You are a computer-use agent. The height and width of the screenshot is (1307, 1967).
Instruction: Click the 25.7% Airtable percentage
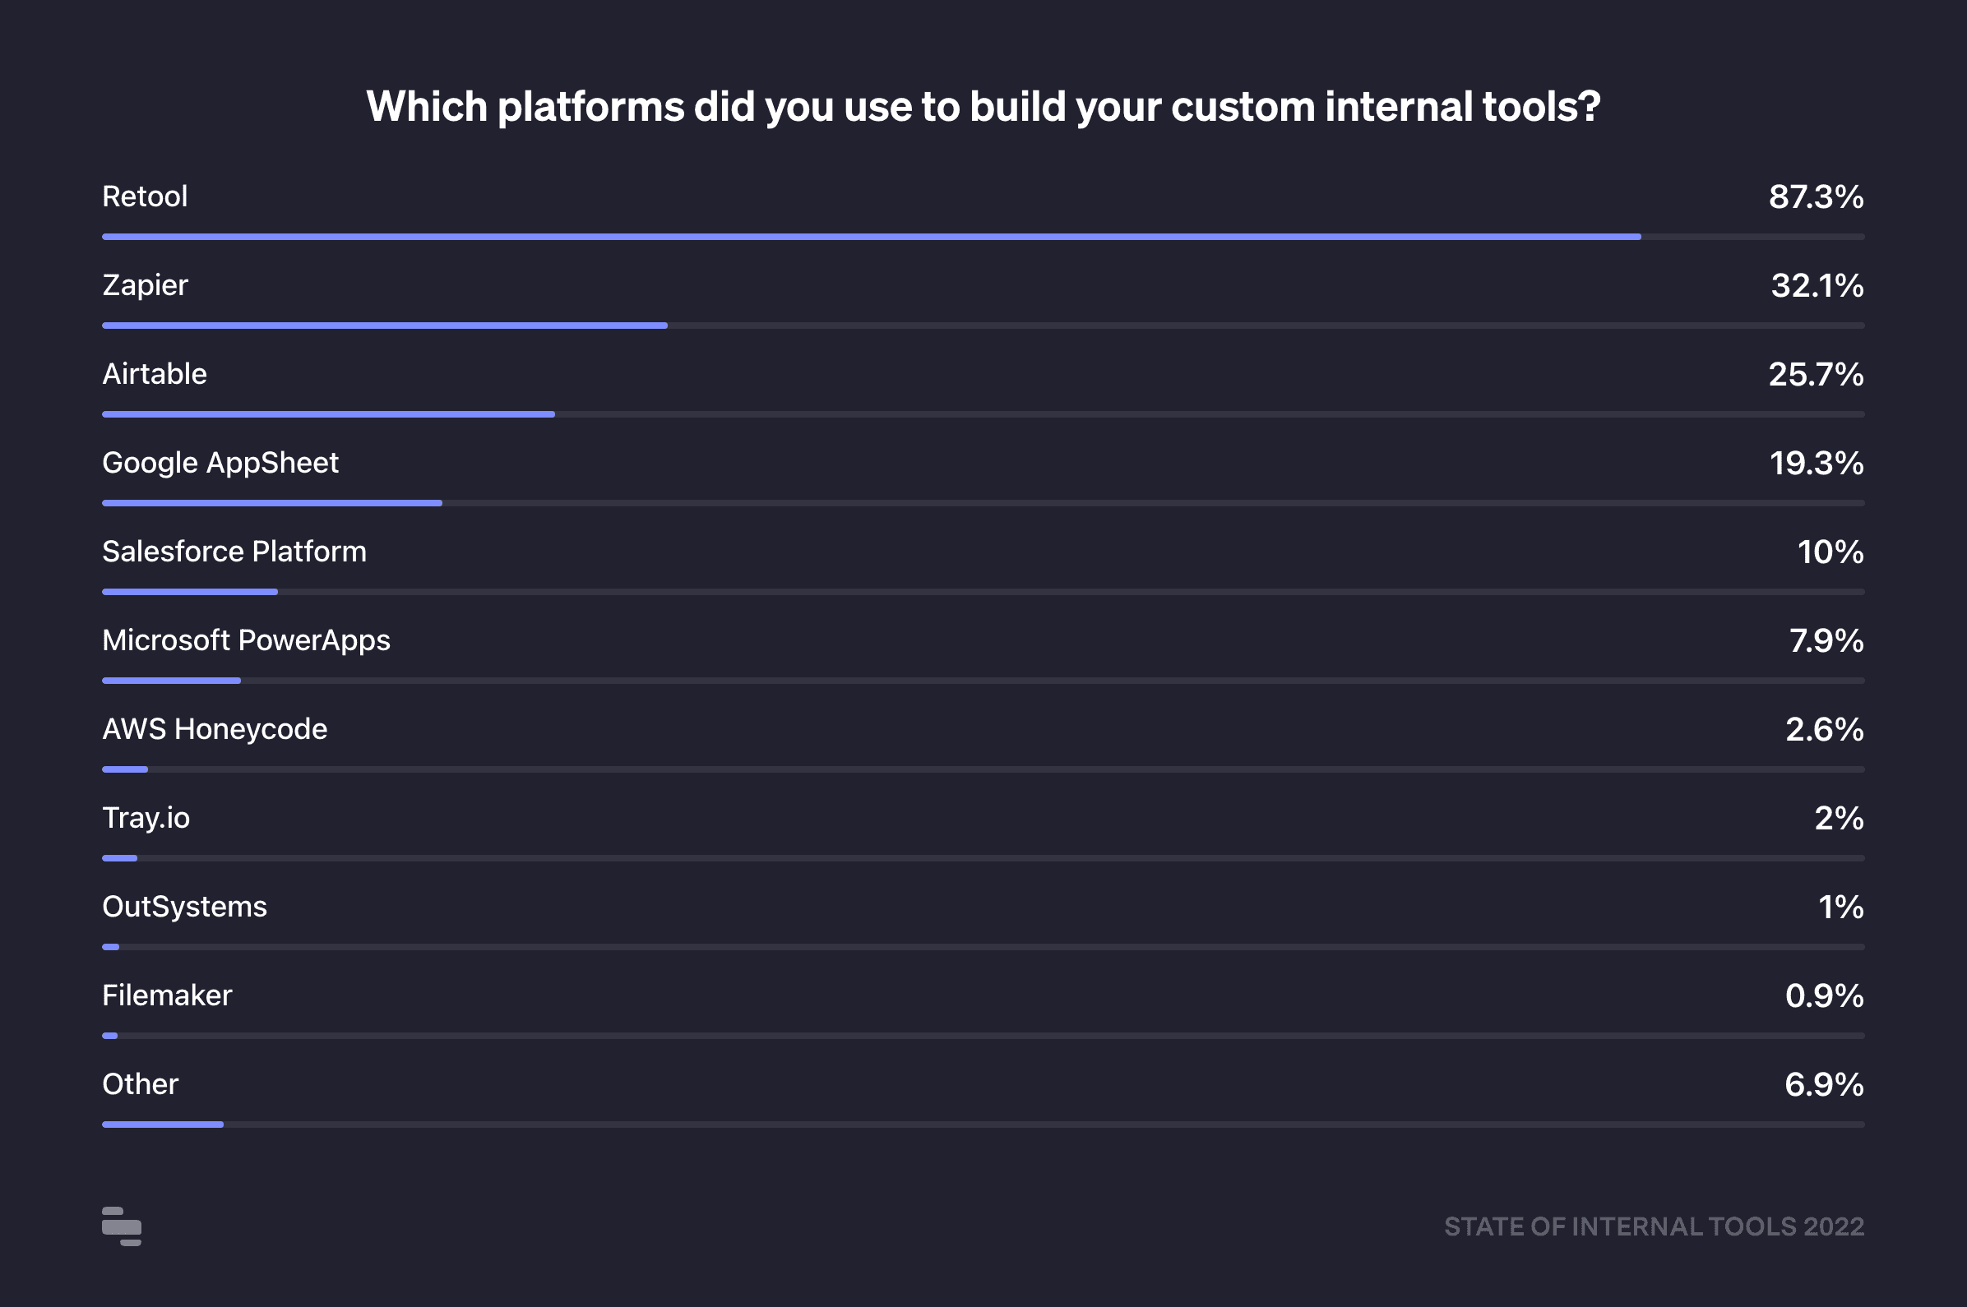tap(1815, 374)
